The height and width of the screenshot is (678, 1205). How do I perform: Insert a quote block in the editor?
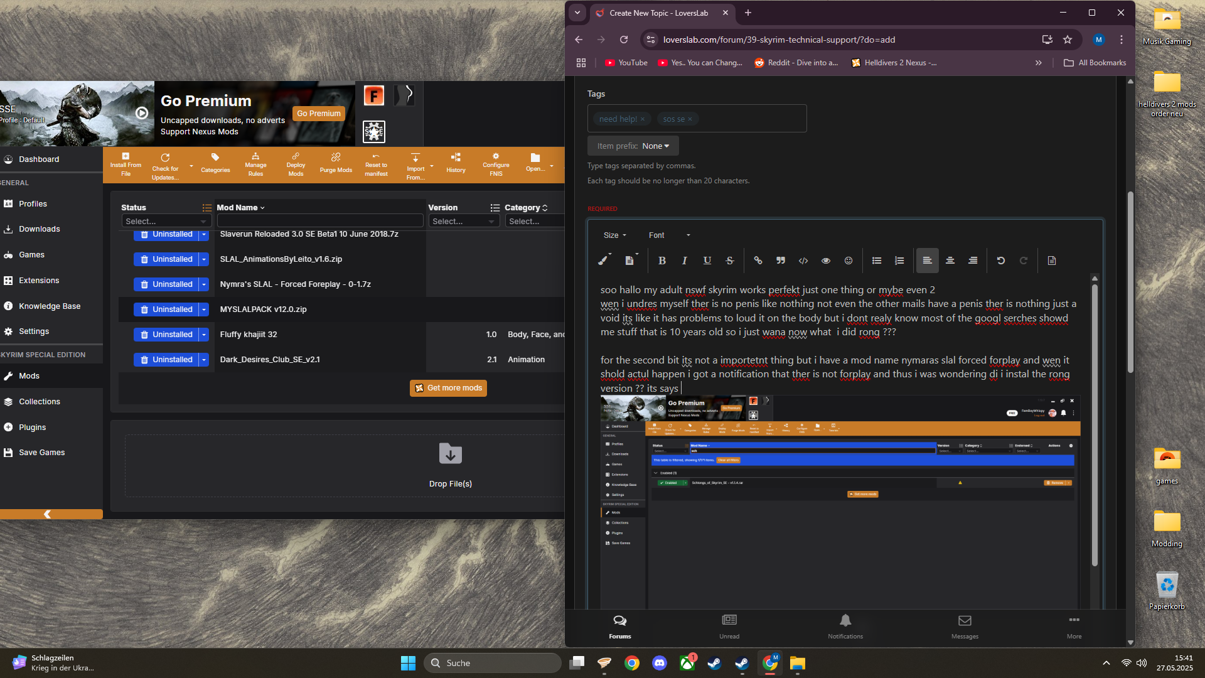[x=781, y=261]
